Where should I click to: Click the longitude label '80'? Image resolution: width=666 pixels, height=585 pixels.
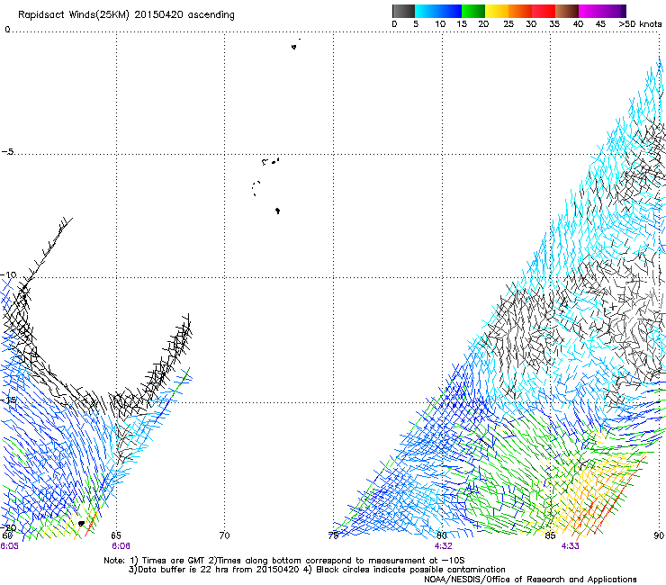pyautogui.click(x=442, y=535)
